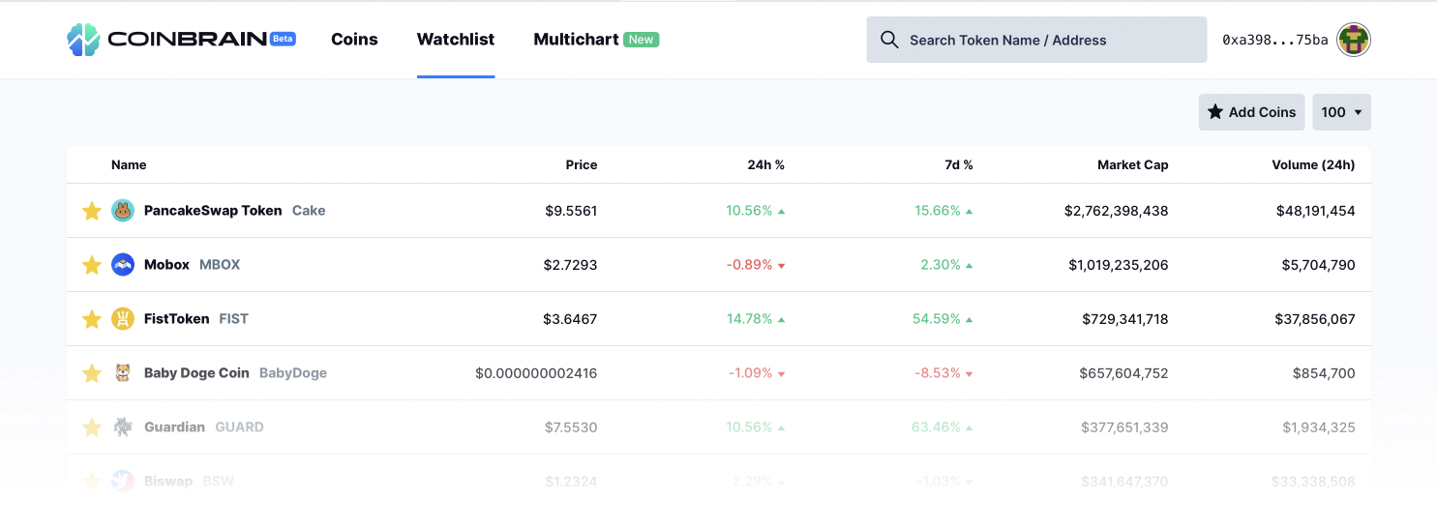The width and height of the screenshot is (1437, 528).
Task: Sort by Price column header
Action: click(582, 165)
